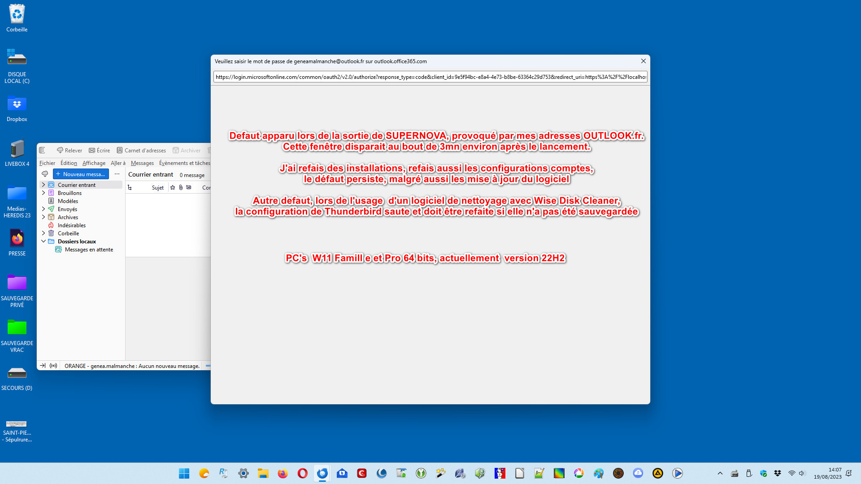Open Medias-HEREDIS 23 desktop folder
The image size is (861, 484).
point(17,201)
